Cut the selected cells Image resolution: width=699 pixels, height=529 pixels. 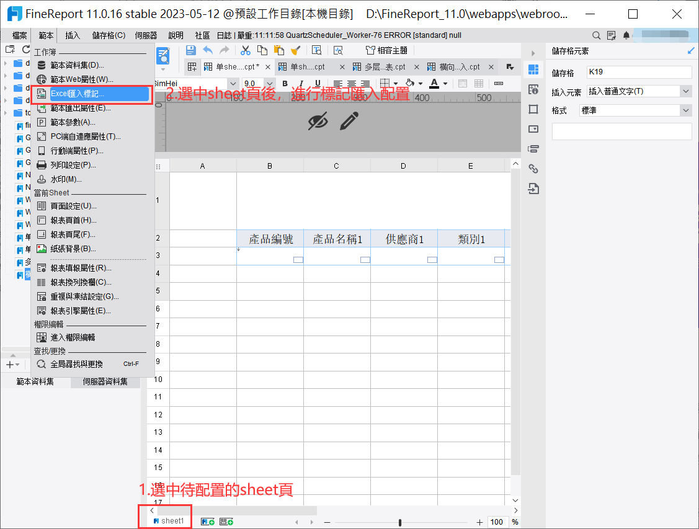(245, 50)
